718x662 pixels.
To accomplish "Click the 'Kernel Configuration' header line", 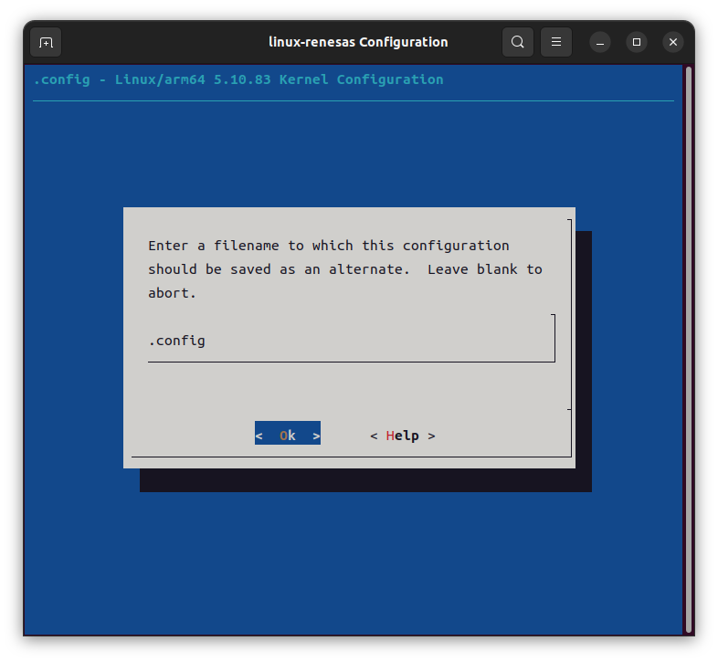I will click(x=238, y=79).
